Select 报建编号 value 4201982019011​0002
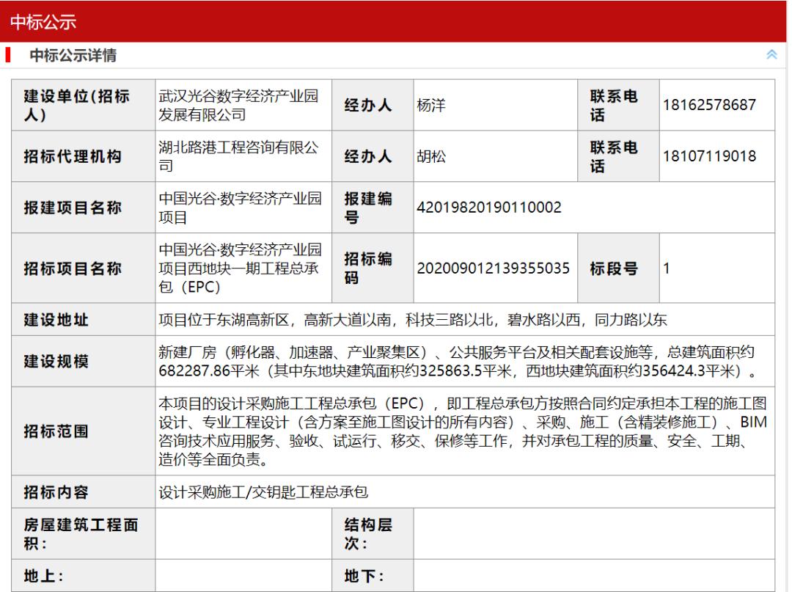 pyautogui.click(x=489, y=208)
